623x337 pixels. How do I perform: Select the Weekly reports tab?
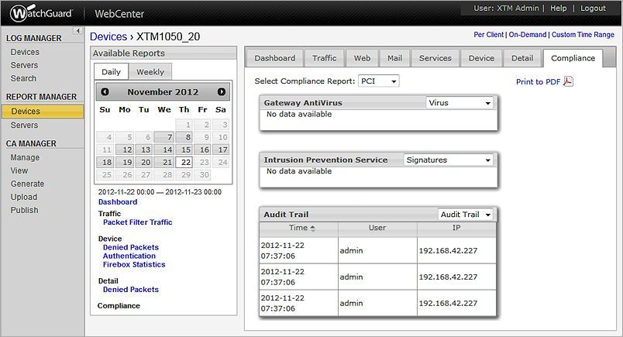coord(150,72)
